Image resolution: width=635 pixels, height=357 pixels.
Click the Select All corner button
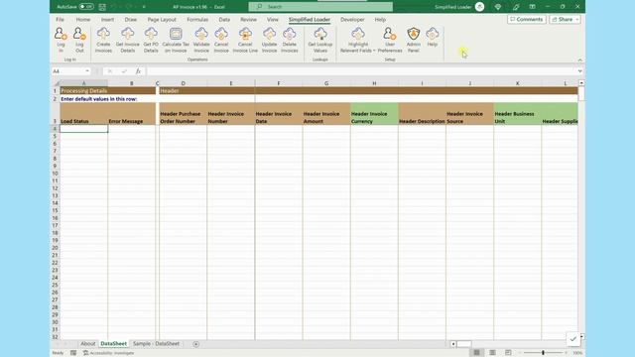[x=56, y=83]
